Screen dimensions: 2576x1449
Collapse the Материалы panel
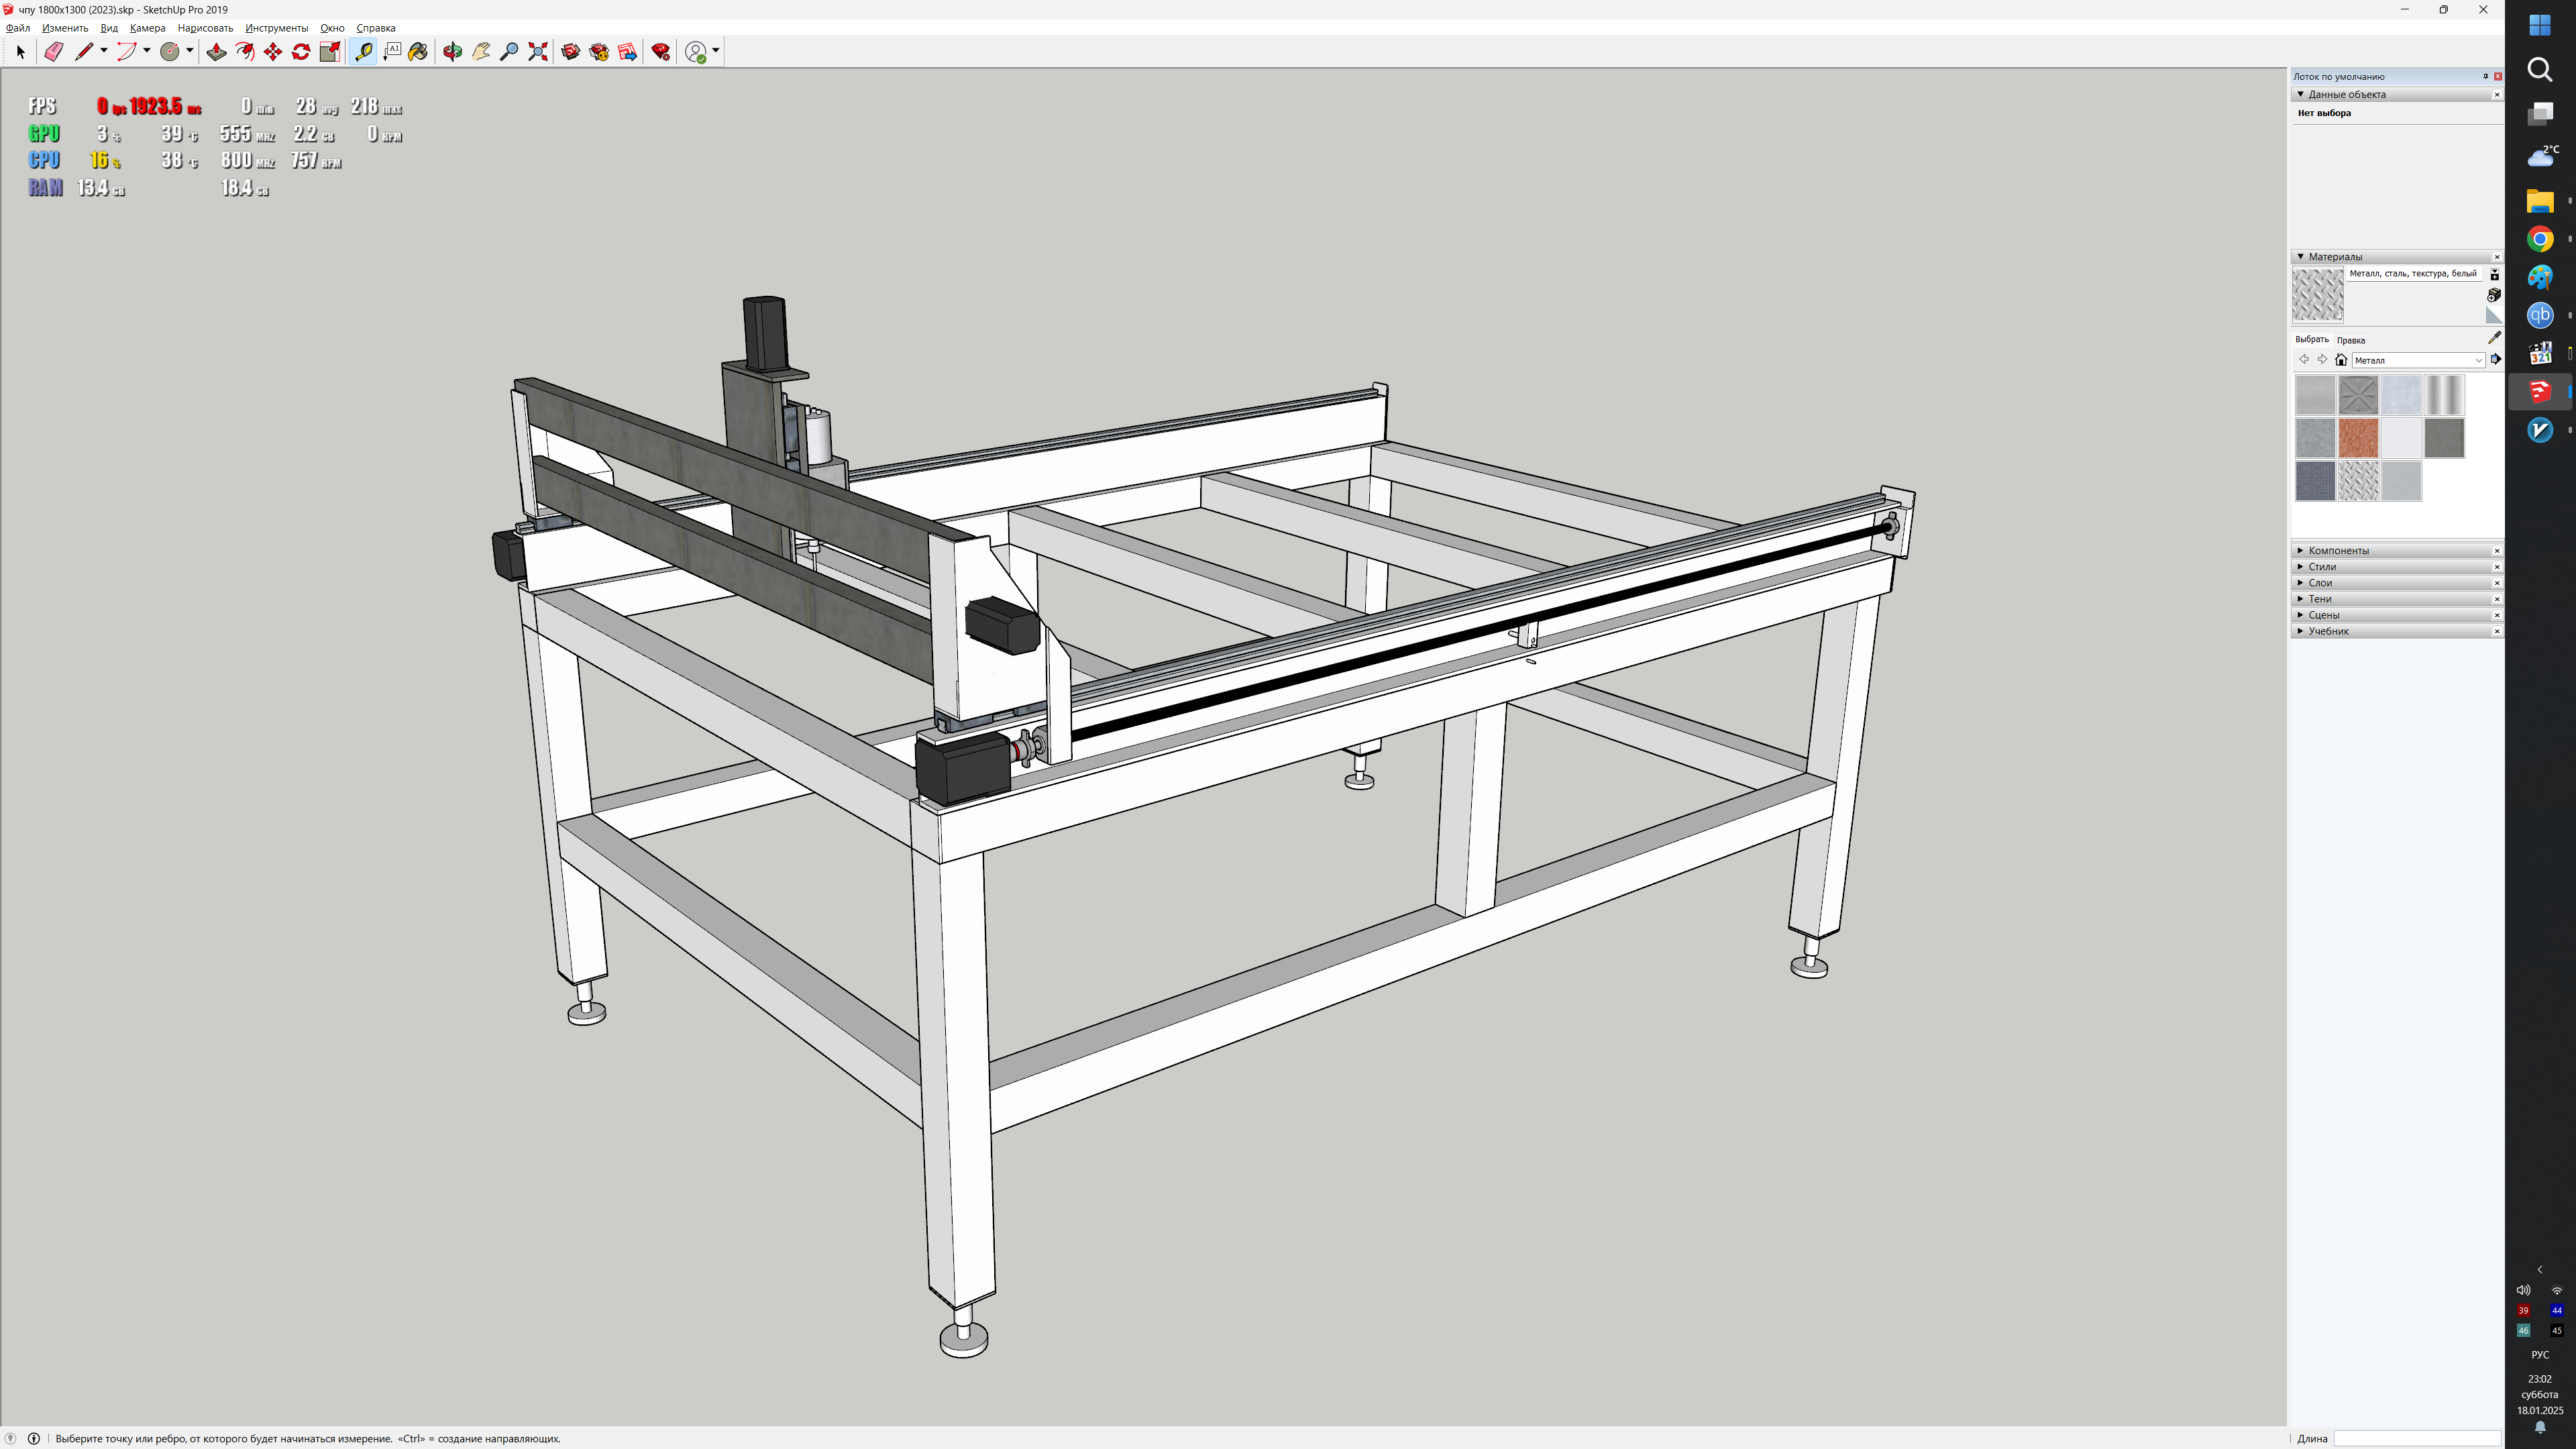(2301, 257)
